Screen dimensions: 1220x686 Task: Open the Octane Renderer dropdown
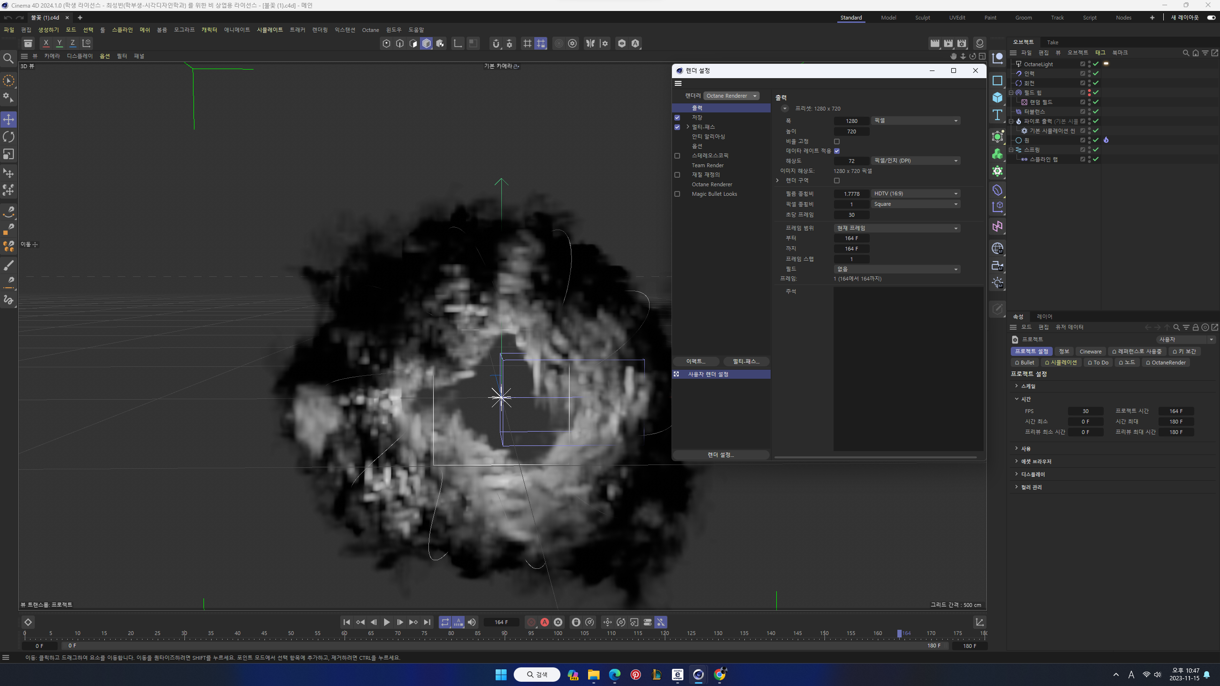[731, 96]
